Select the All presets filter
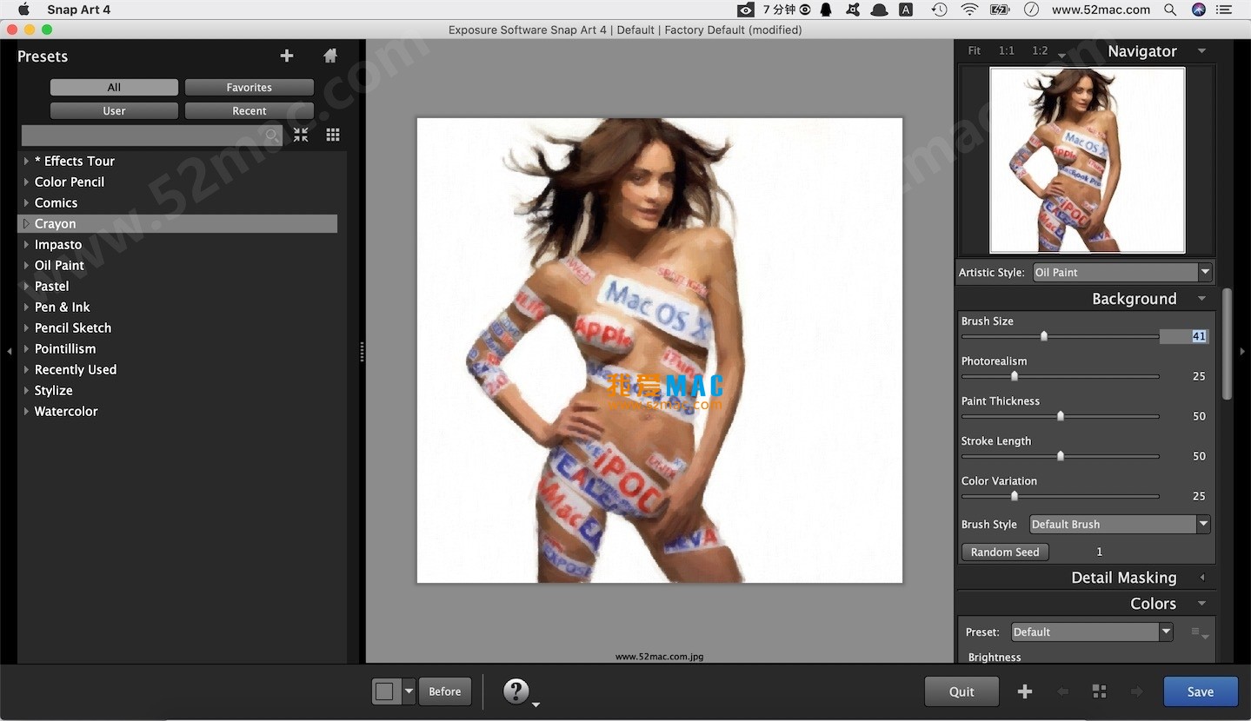Image resolution: width=1251 pixels, height=721 pixels. [114, 88]
